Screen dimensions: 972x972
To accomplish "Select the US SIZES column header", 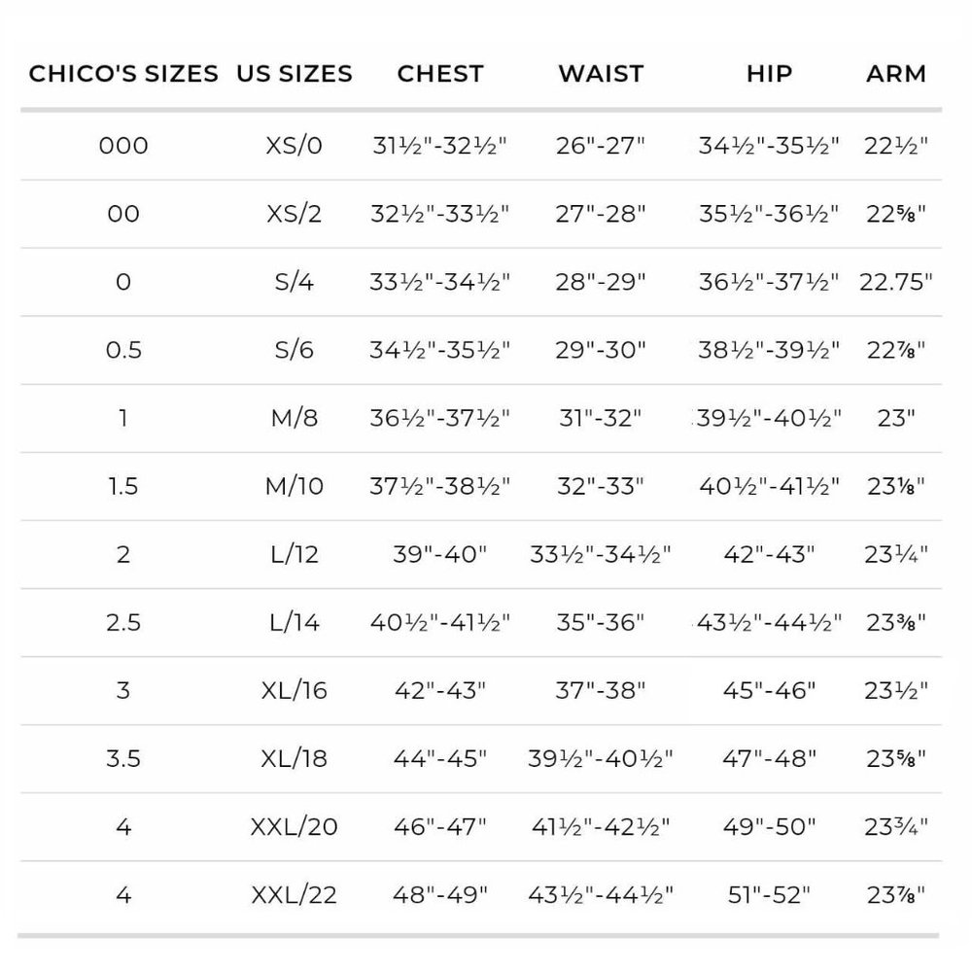I will [x=295, y=74].
